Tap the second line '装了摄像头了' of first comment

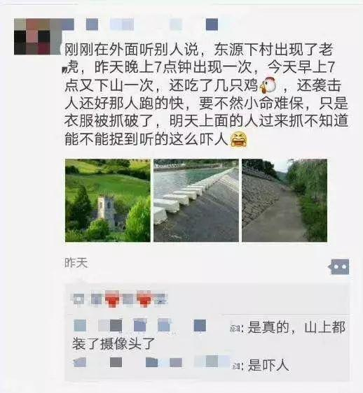click(x=114, y=343)
